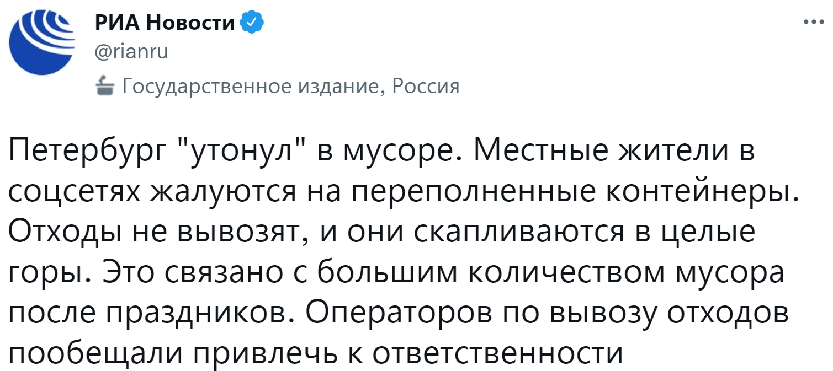Open the РИА Новости profile avatar
Image resolution: width=833 pixels, height=371 pixels.
click(42, 42)
